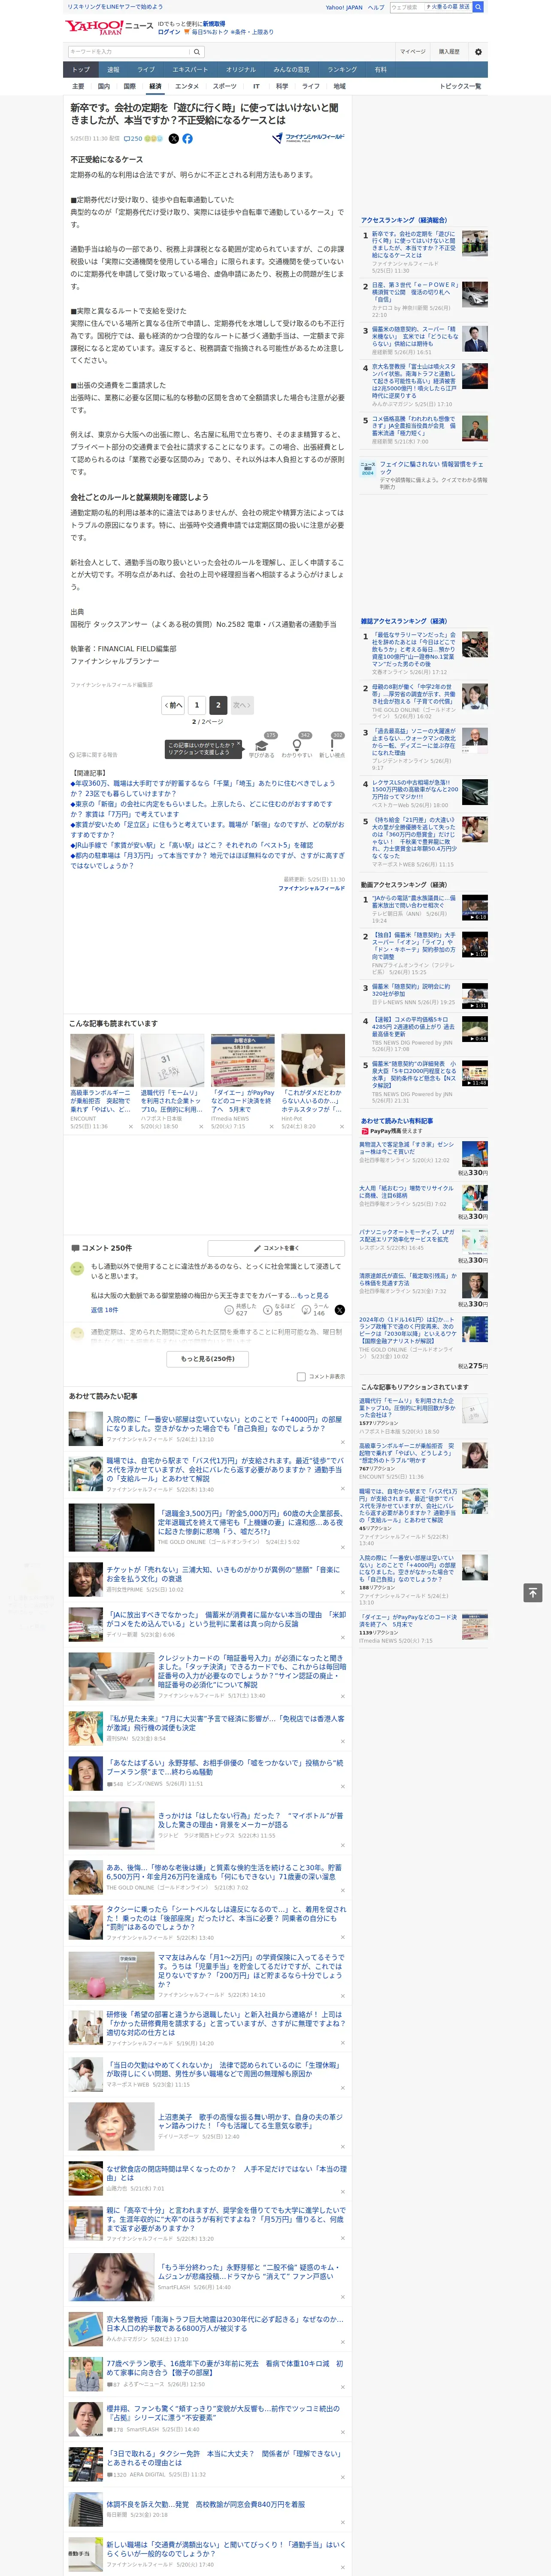Select the ライブ tab in top navigation
The height and width of the screenshot is (2576, 551).
(146, 70)
